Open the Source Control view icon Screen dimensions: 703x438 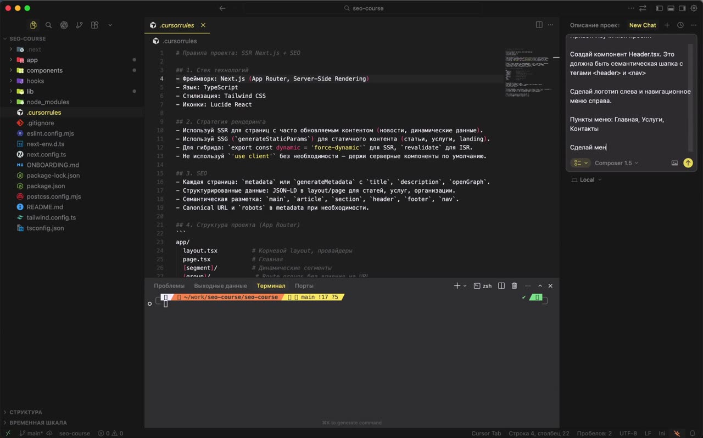80,25
